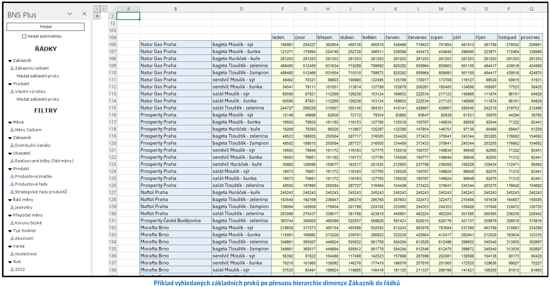Click the únor month header cell

pyautogui.click(x=305, y=37)
